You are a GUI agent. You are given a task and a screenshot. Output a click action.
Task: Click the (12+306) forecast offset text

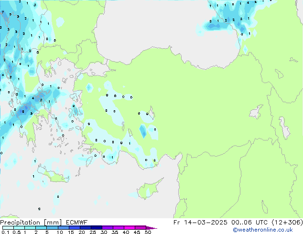click(287, 223)
